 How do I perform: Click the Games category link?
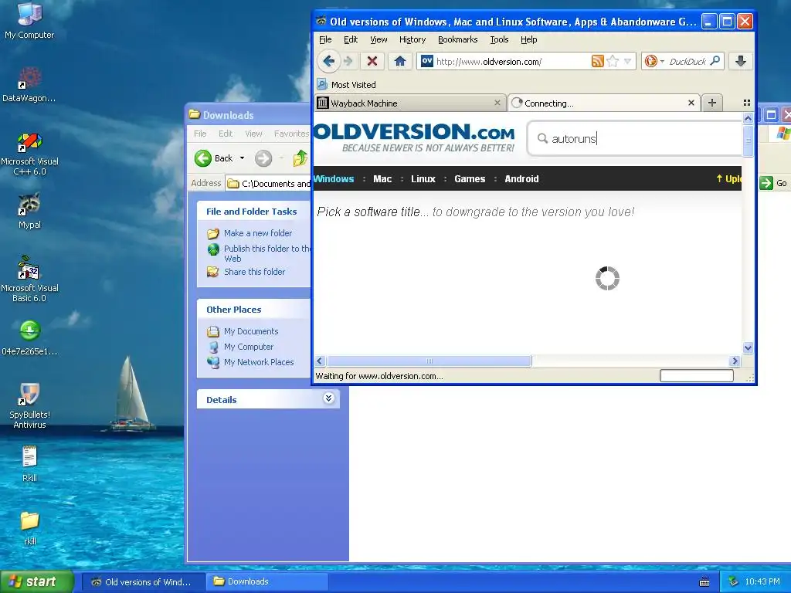coord(470,179)
